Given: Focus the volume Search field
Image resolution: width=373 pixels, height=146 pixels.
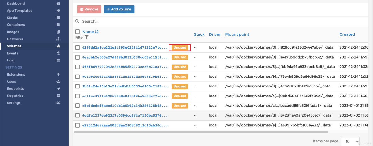Looking at the screenshot, I should coord(224,21).
